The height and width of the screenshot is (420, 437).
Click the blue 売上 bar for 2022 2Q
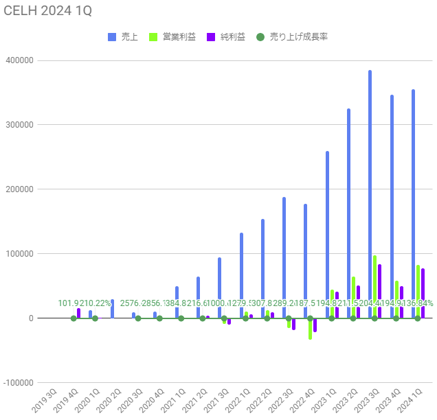(x=262, y=268)
